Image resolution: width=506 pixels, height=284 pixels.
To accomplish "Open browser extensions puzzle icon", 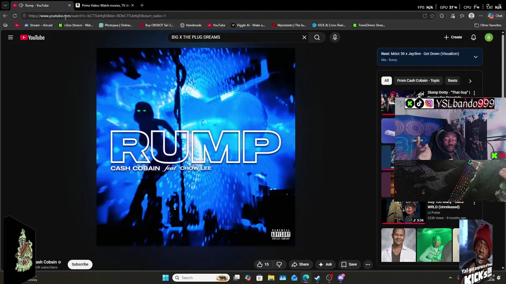I will [x=442, y=16].
